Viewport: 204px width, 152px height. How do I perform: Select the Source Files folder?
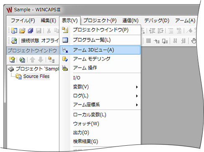36,76
